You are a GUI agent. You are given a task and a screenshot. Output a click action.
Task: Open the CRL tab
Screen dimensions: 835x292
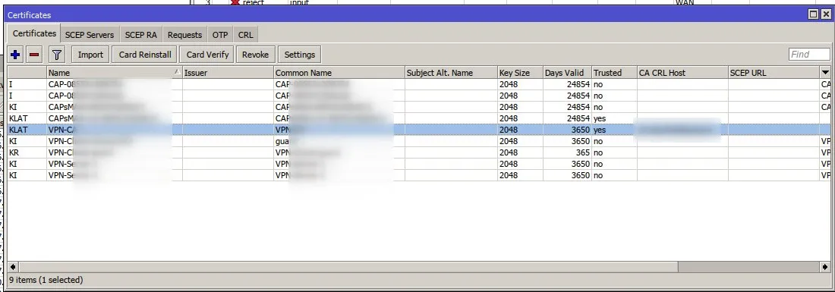point(245,35)
